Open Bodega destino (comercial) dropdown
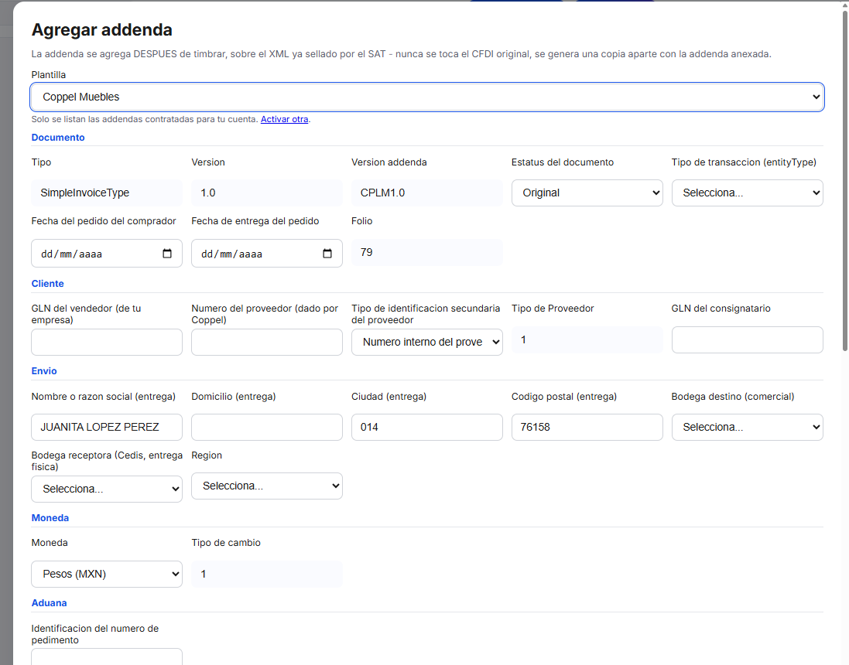 tap(747, 427)
